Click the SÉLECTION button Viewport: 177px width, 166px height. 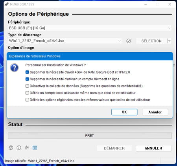pyautogui.click(x=151, y=41)
